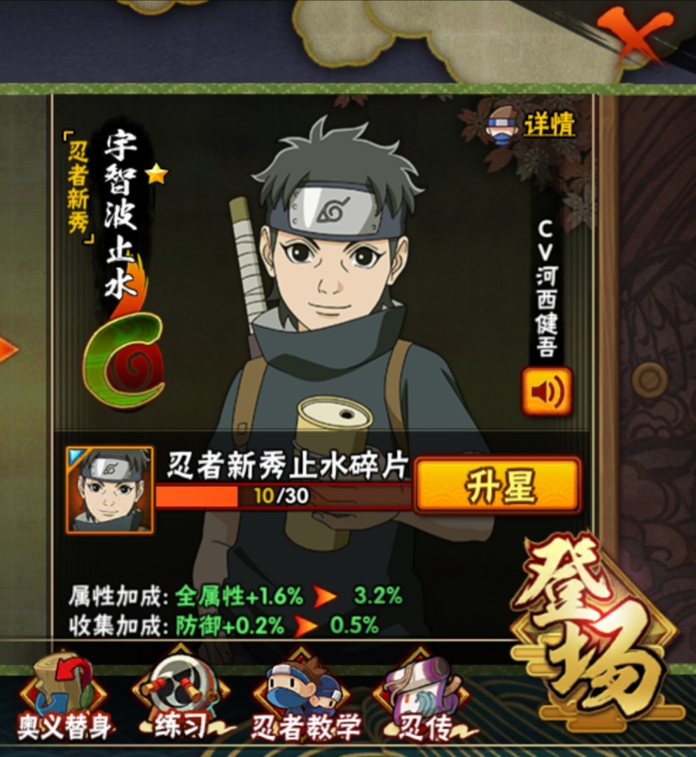
Task: Click the 升星 star upgrade button
Action: (499, 484)
